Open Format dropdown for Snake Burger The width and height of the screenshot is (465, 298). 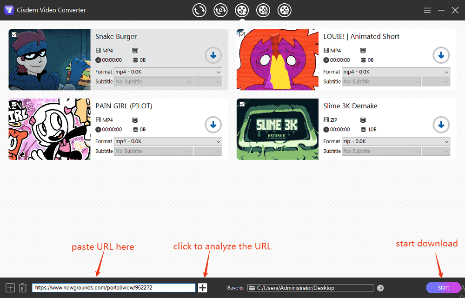point(168,72)
